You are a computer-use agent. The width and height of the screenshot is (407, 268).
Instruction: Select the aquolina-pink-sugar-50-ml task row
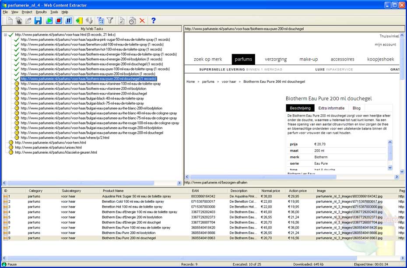pos(95,40)
